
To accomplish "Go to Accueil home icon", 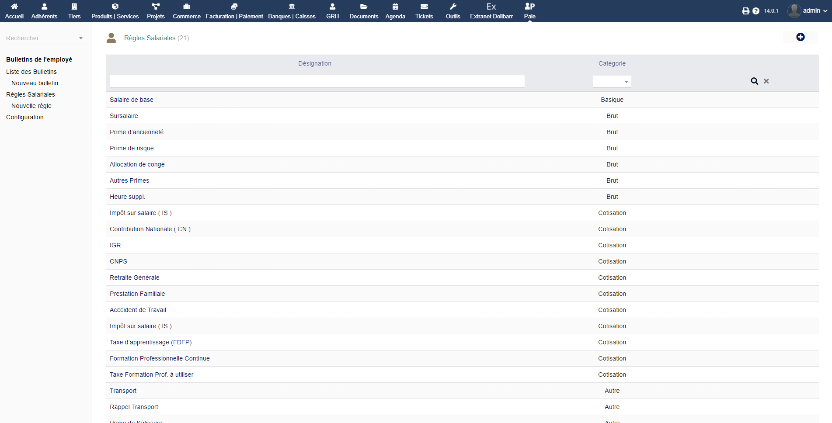I will pos(14,11).
